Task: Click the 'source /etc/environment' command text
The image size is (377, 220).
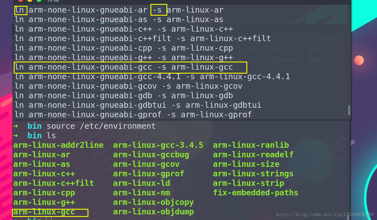Action: click(101, 126)
